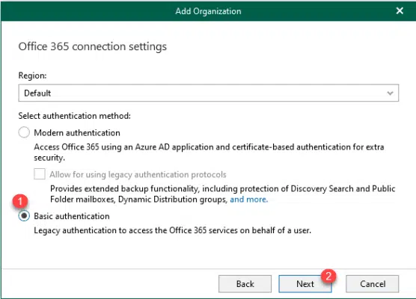Viewport: 416px width, 299px height.
Task: Tick the legacy authentication protocols checkbox
Action: (x=40, y=174)
